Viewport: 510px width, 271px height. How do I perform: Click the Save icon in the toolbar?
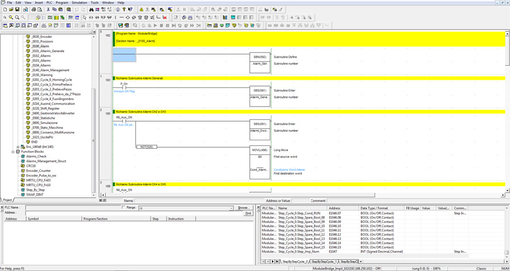[x=18, y=10]
